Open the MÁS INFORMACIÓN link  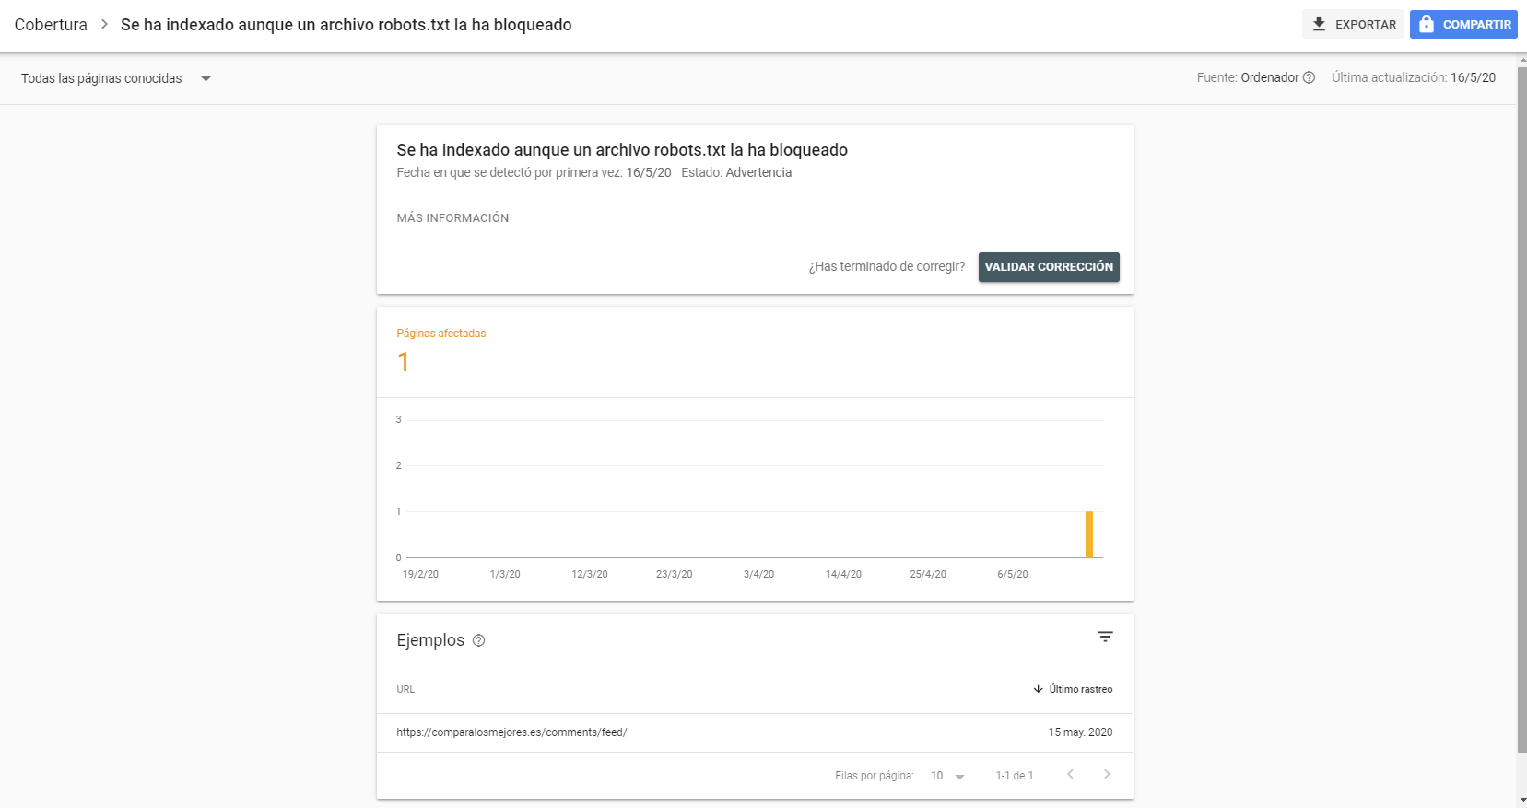pos(452,218)
